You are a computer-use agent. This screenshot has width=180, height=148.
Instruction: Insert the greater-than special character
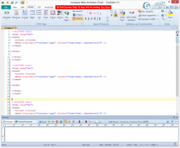98,13
